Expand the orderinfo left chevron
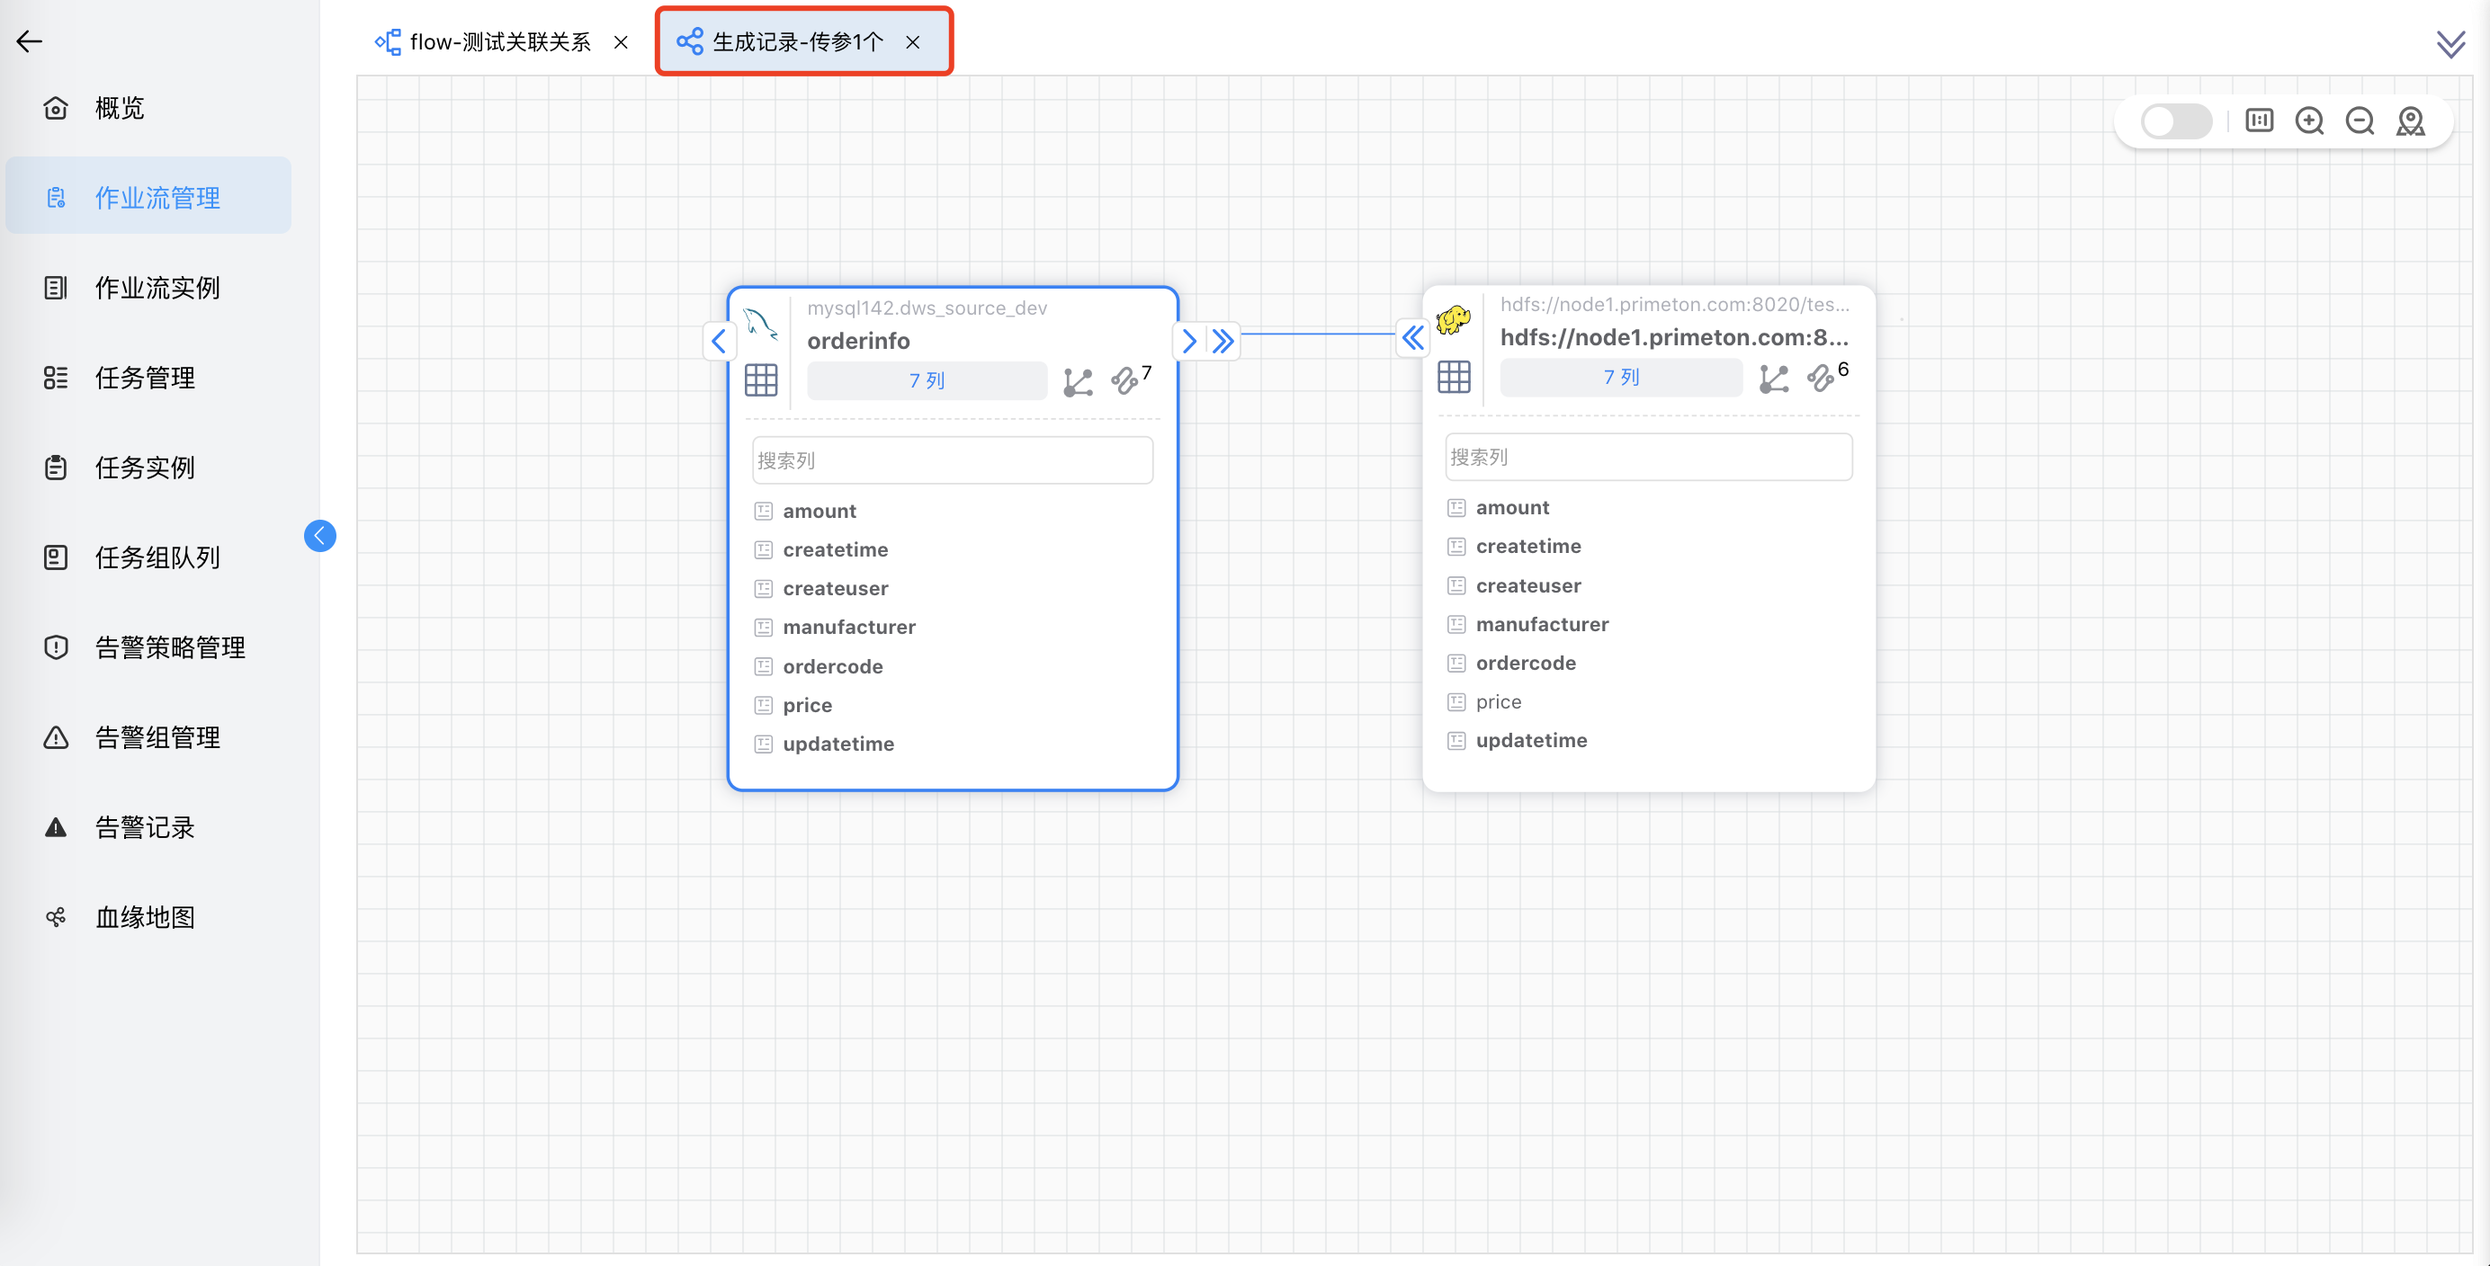The image size is (2490, 1266). [718, 340]
